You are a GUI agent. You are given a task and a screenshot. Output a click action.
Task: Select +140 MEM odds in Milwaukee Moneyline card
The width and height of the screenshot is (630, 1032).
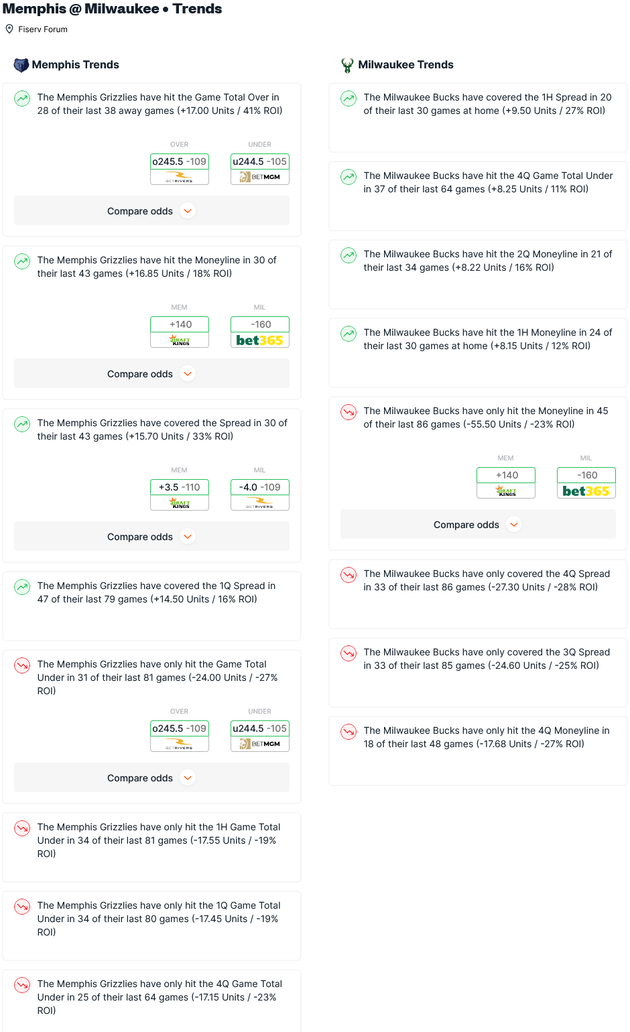[x=506, y=475]
